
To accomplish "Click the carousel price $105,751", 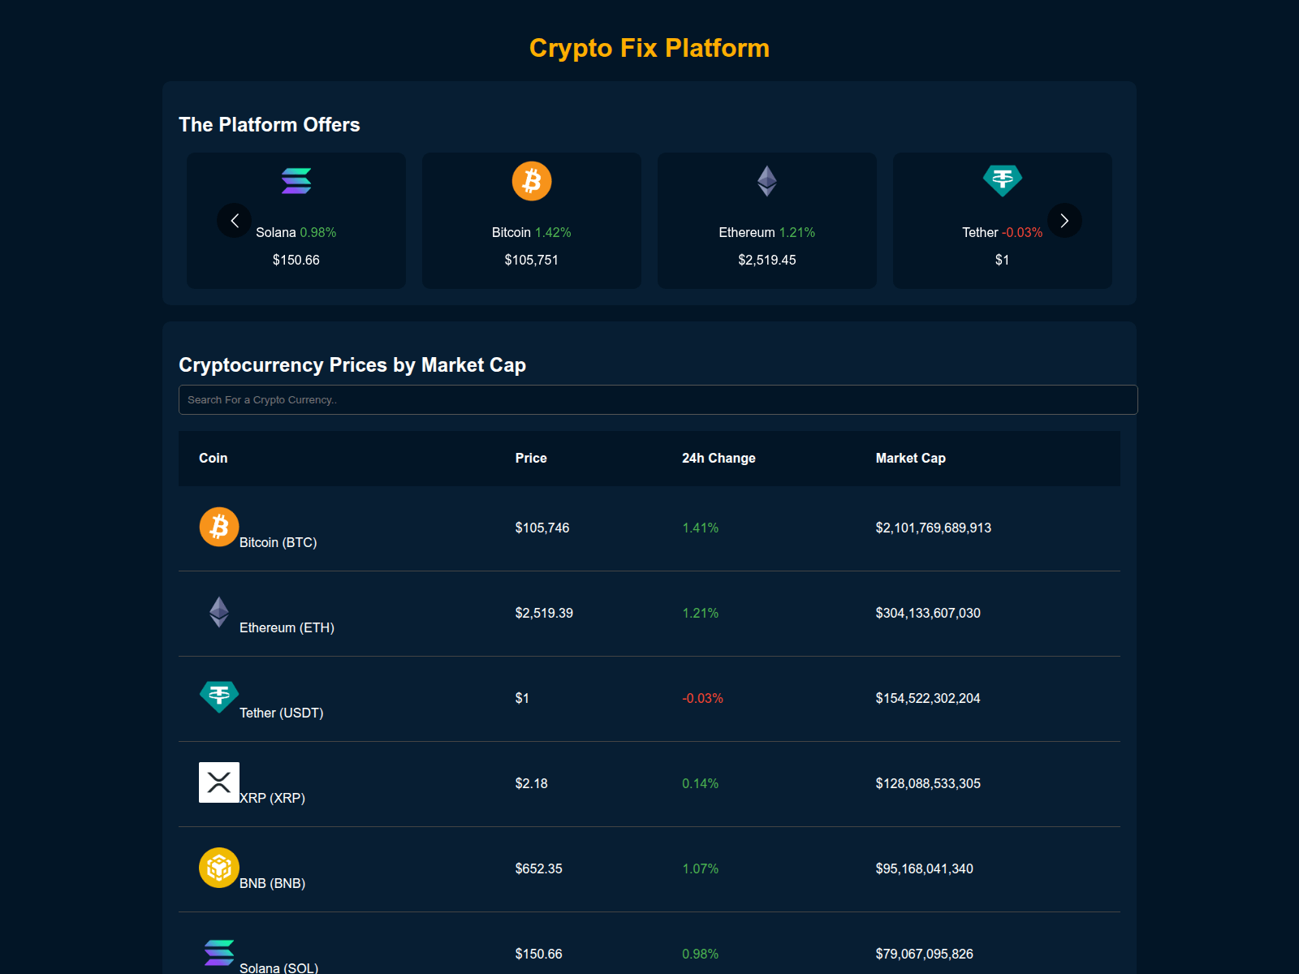I will (x=532, y=261).
